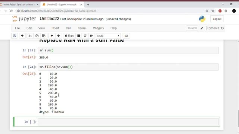Screen dimensions: 239x134
Task: Click the output row 9 value 70.0
Action: [53, 108]
